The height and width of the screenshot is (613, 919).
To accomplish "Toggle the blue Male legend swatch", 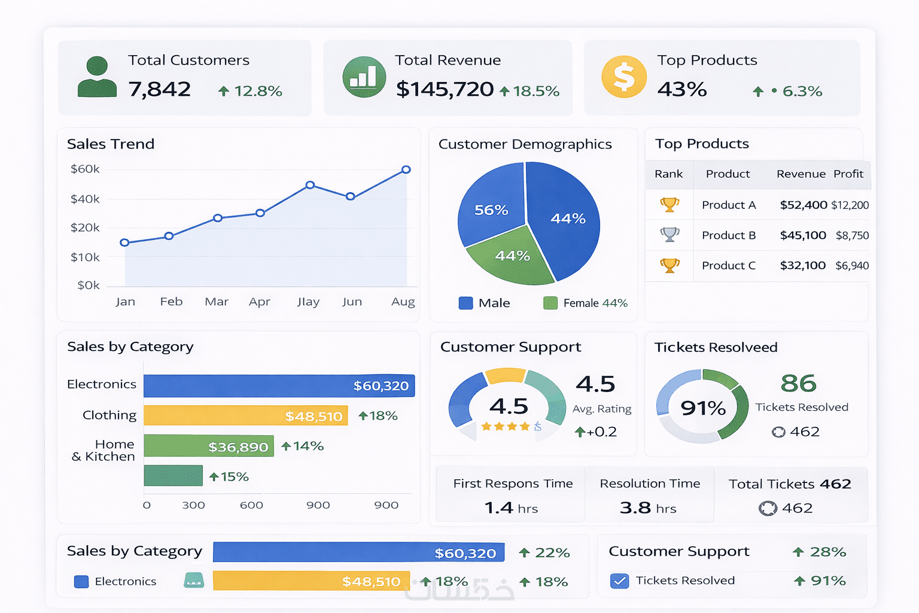I will point(465,303).
